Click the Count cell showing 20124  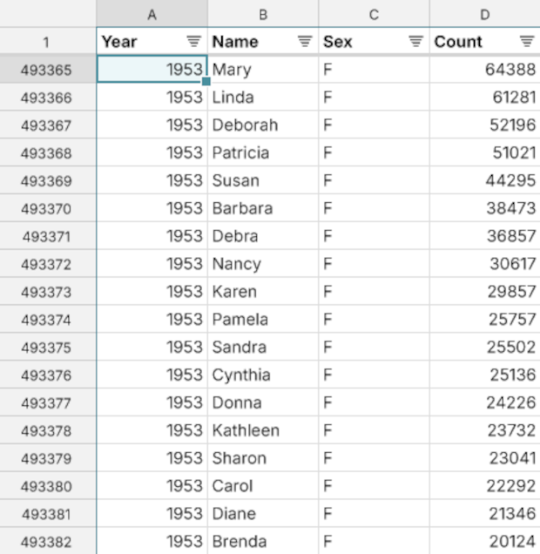[x=484, y=541]
